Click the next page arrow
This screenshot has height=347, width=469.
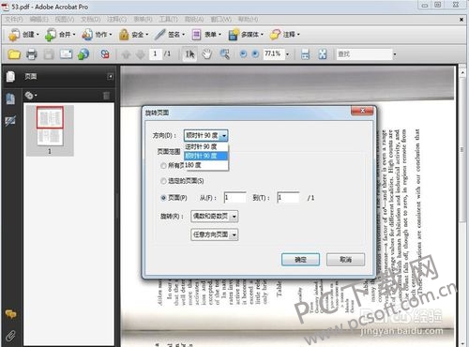pyautogui.click(x=141, y=54)
